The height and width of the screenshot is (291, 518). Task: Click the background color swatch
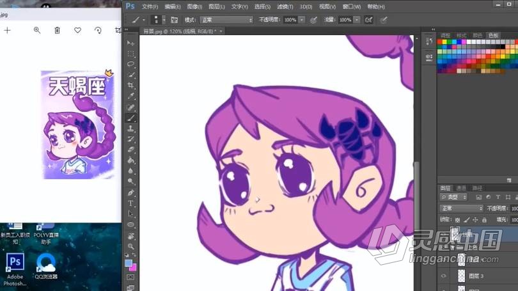(133, 267)
